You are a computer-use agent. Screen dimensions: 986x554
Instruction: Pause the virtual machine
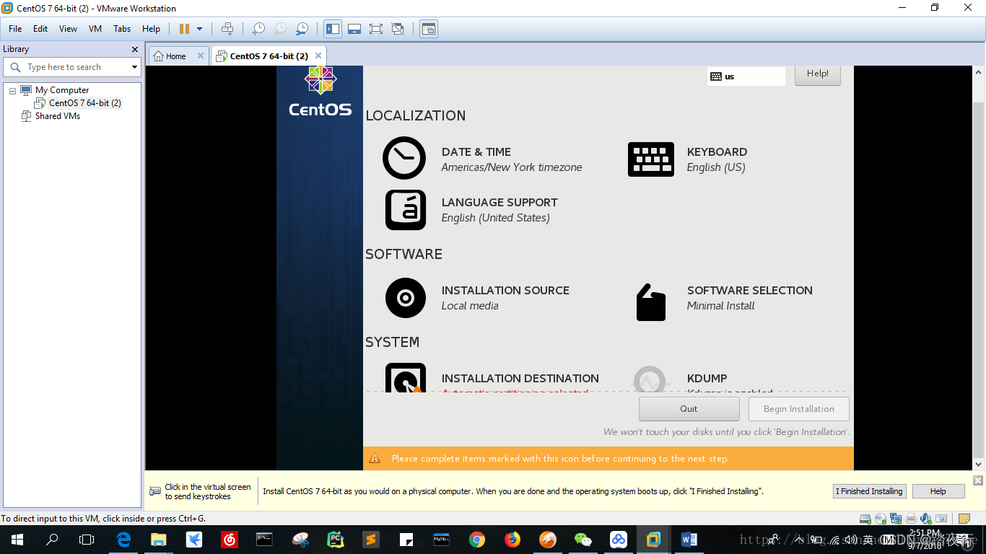pos(184,29)
